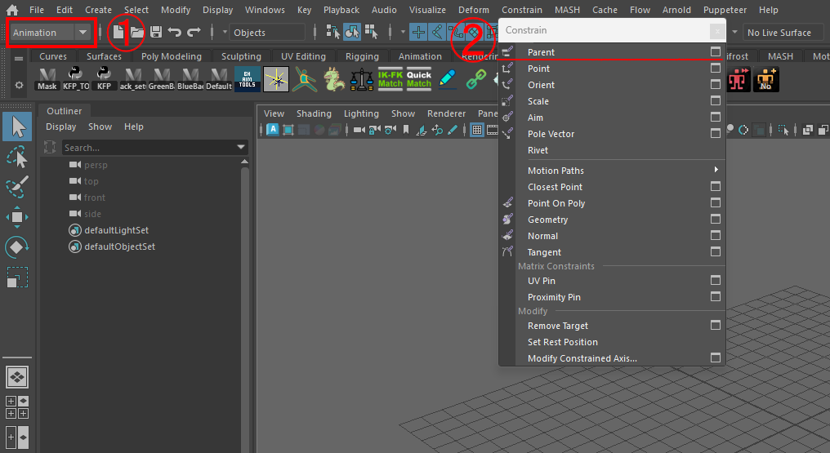Save the scene with floppy disk icon
This screenshot has height=453, width=830.
(x=155, y=33)
